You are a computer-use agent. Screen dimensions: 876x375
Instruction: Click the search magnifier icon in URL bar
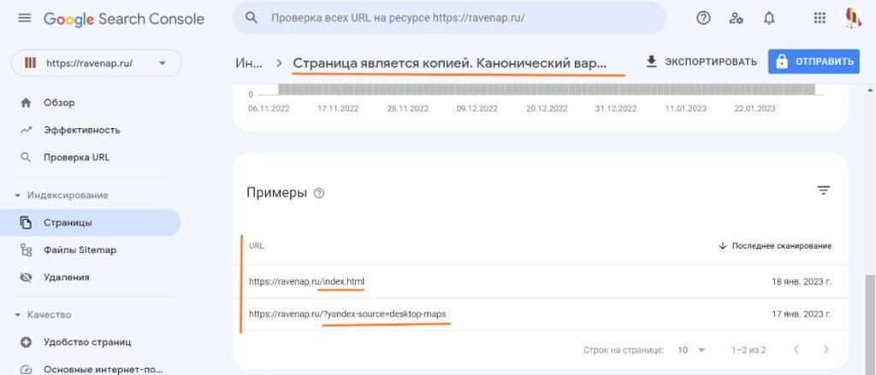tap(252, 18)
